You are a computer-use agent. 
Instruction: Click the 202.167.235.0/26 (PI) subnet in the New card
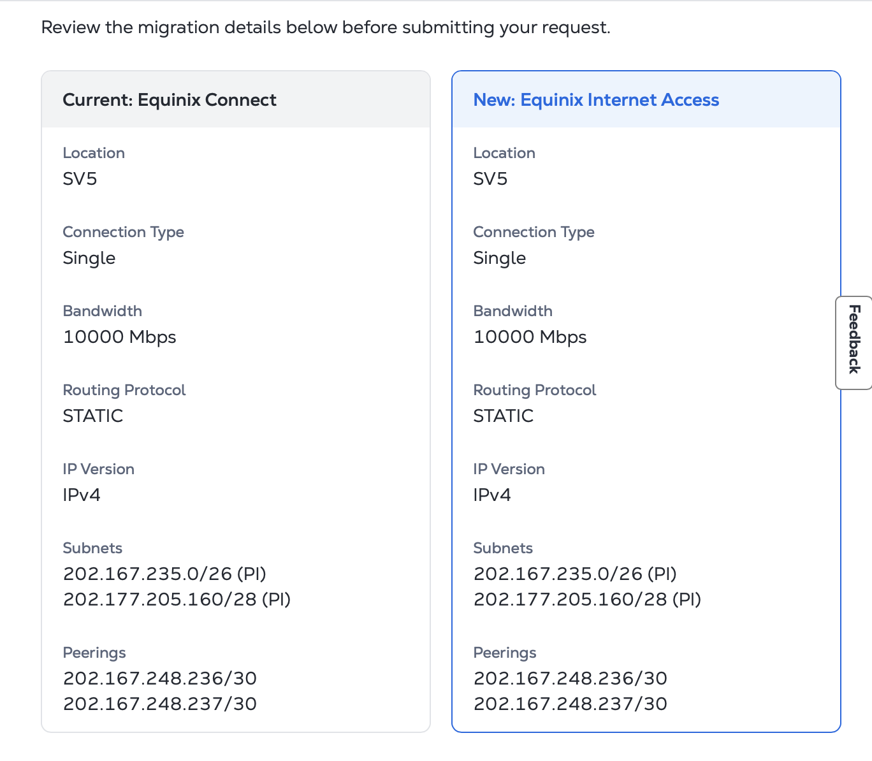point(575,574)
